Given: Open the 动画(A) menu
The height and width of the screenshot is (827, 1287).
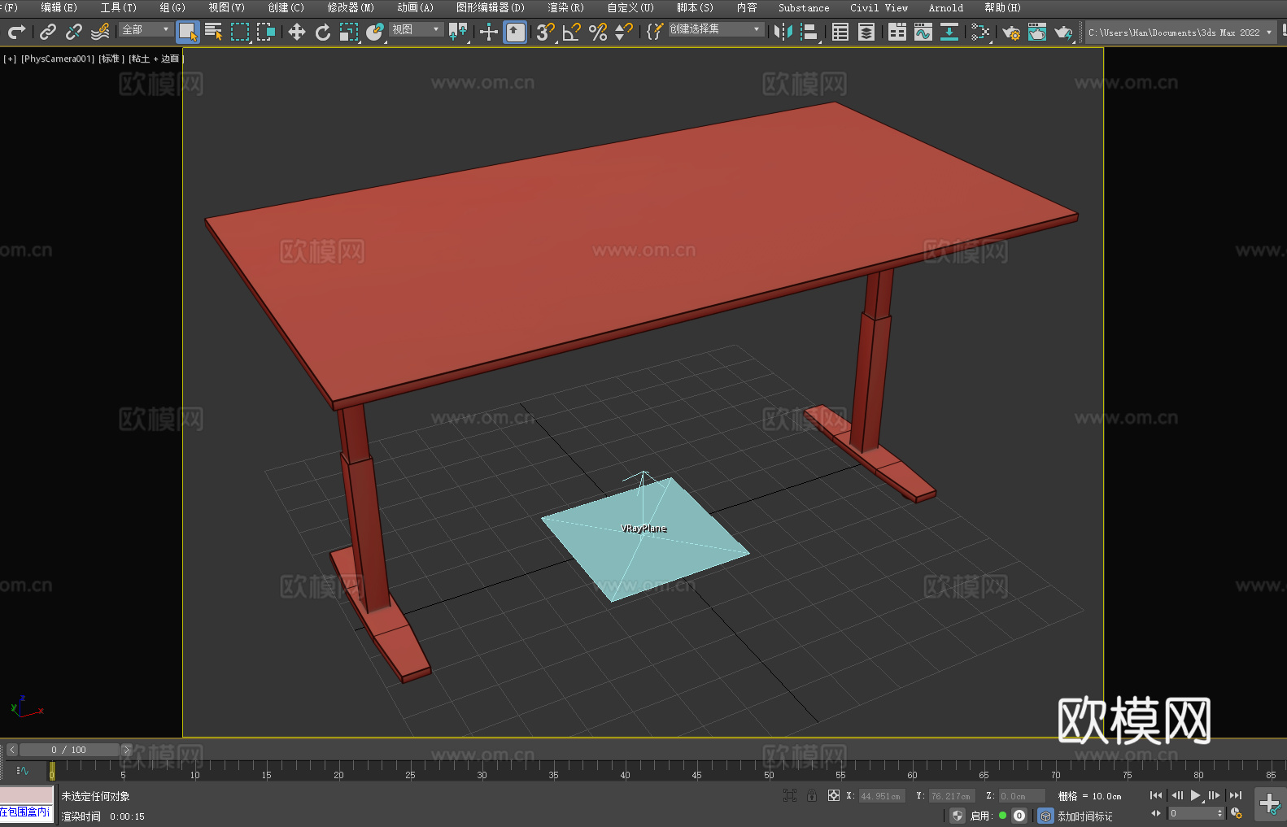Looking at the screenshot, I should click(x=415, y=7).
